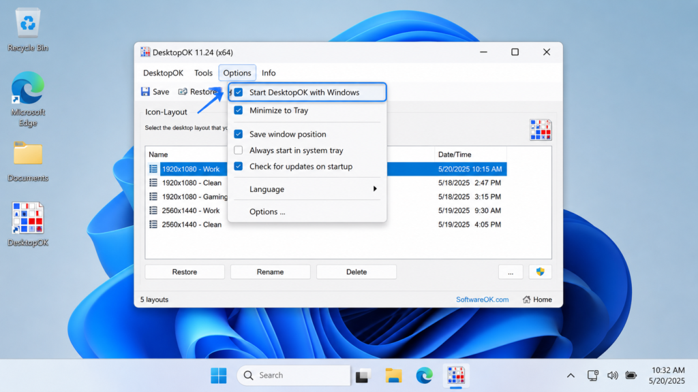Open Task View from taskbar
The width and height of the screenshot is (698, 392).
tap(363, 376)
